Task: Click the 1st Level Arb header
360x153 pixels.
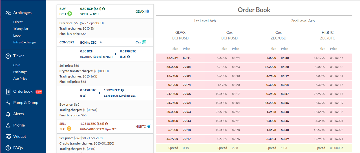Action: coord(205,21)
